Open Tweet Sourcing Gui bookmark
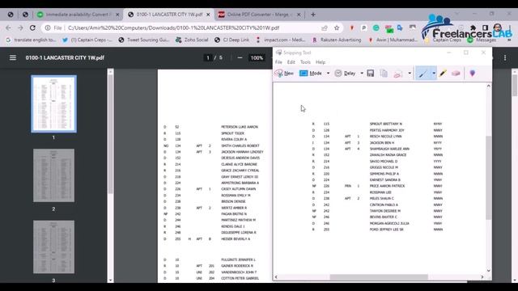518x291 pixels. coord(144,40)
